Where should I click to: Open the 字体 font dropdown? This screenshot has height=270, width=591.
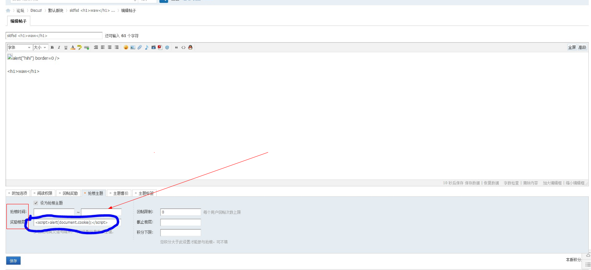19,47
